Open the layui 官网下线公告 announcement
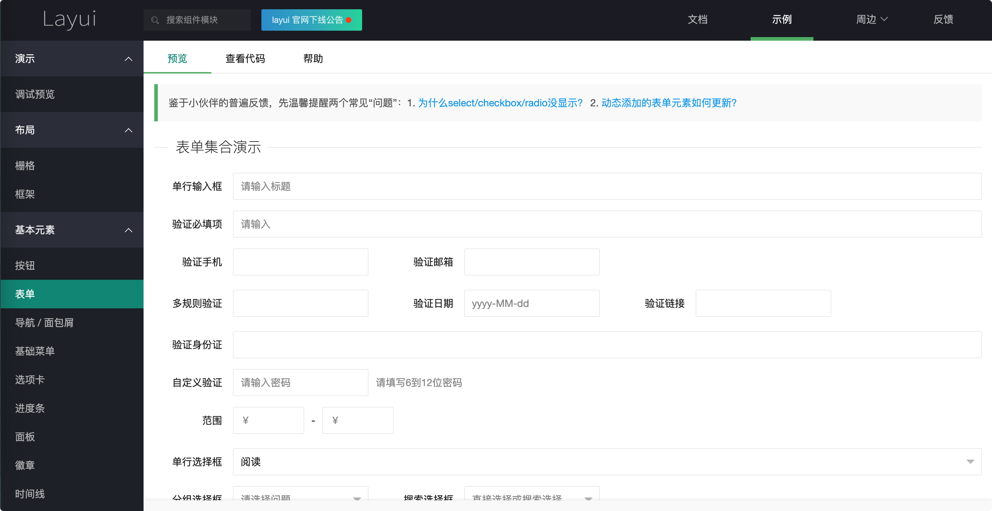Viewport: 992px width, 511px height. (x=311, y=20)
